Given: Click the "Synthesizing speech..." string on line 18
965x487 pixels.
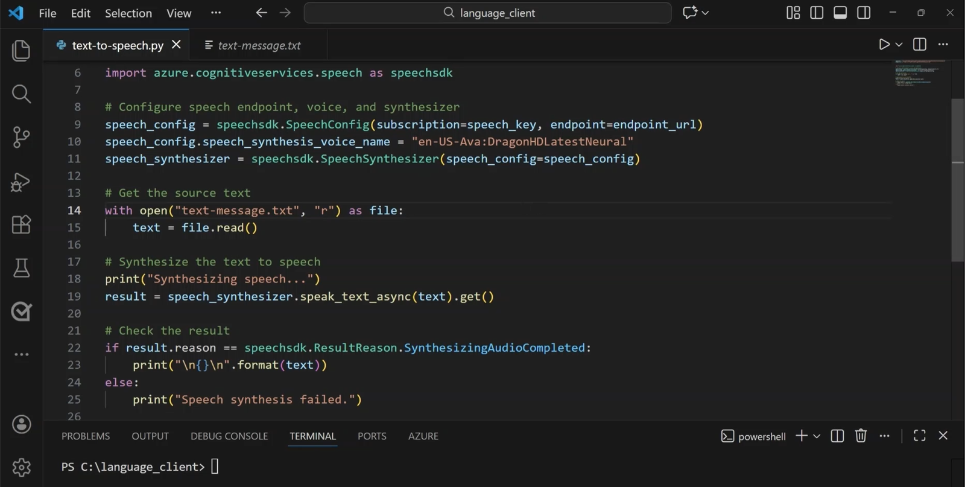Looking at the screenshot, I should pyautogui.click(x=230, y=279).
